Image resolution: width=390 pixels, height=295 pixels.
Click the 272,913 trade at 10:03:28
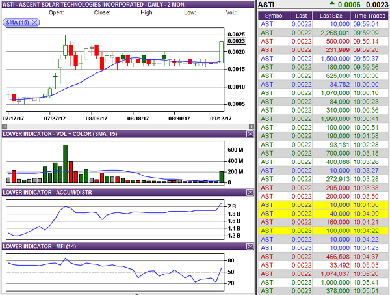tap(323, 179)
